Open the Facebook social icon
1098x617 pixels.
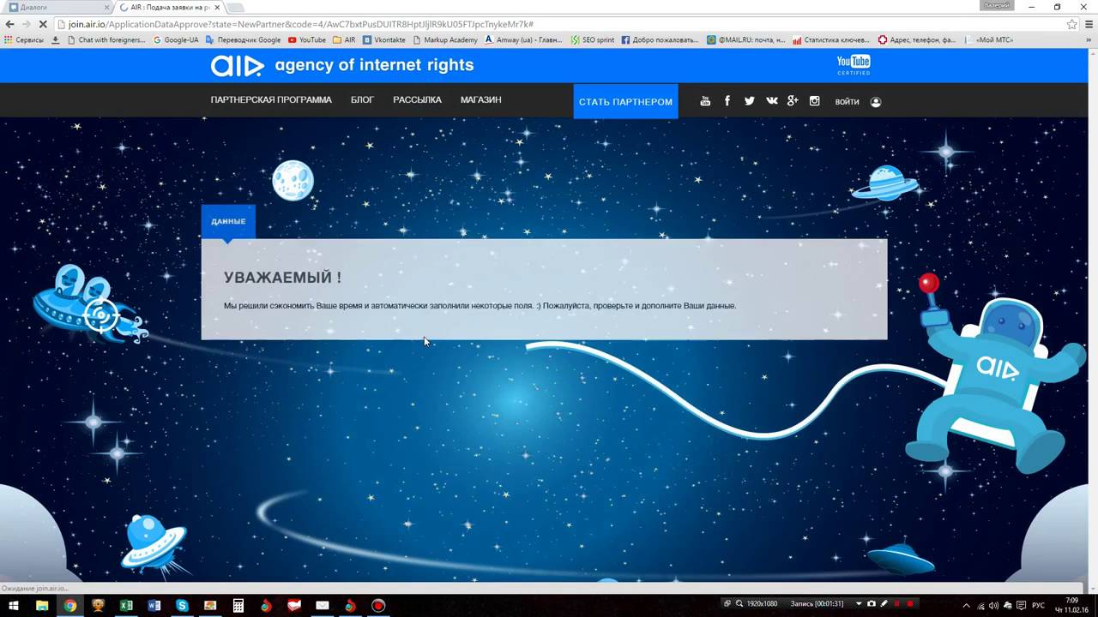[727, 101]
